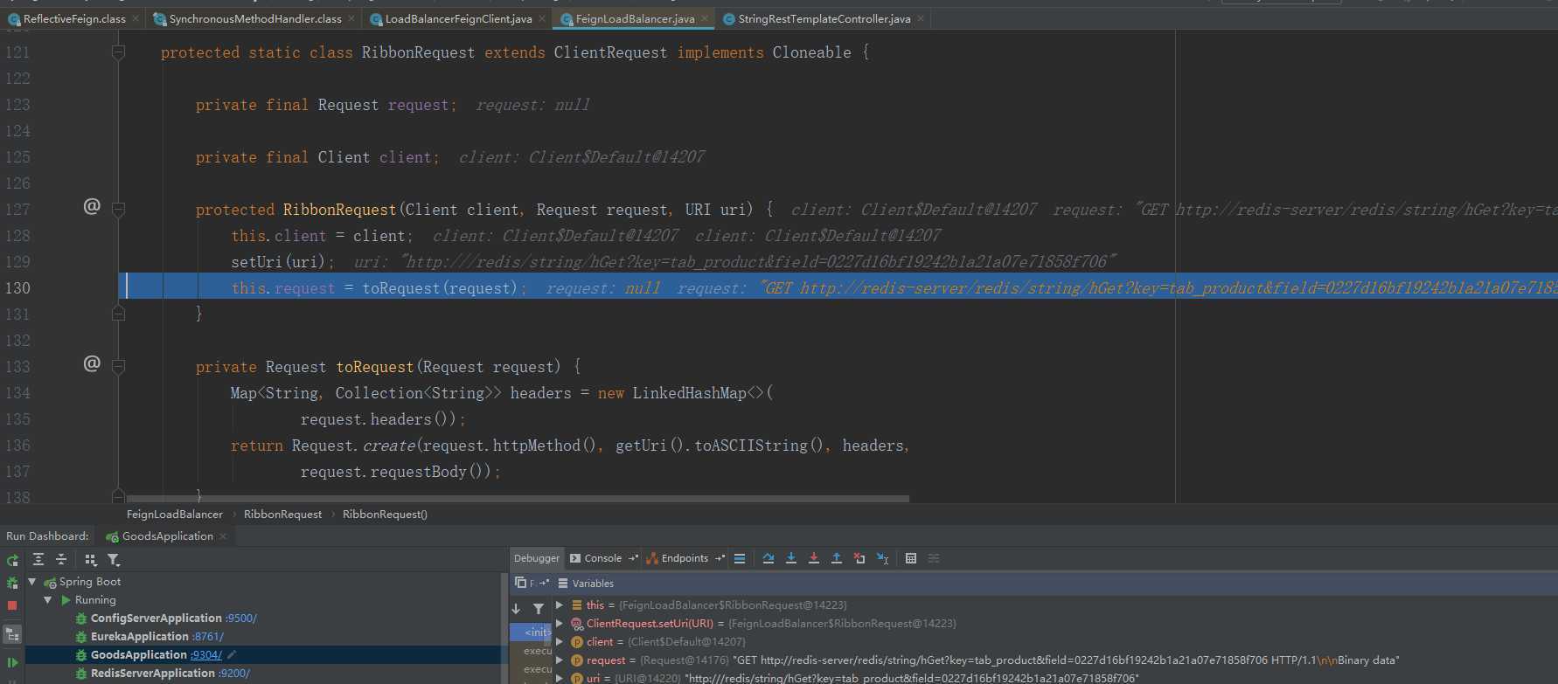1558x684 pixels.
Task: Click the Debug icon in dashboard sidebar
Action: coord(12,583)
